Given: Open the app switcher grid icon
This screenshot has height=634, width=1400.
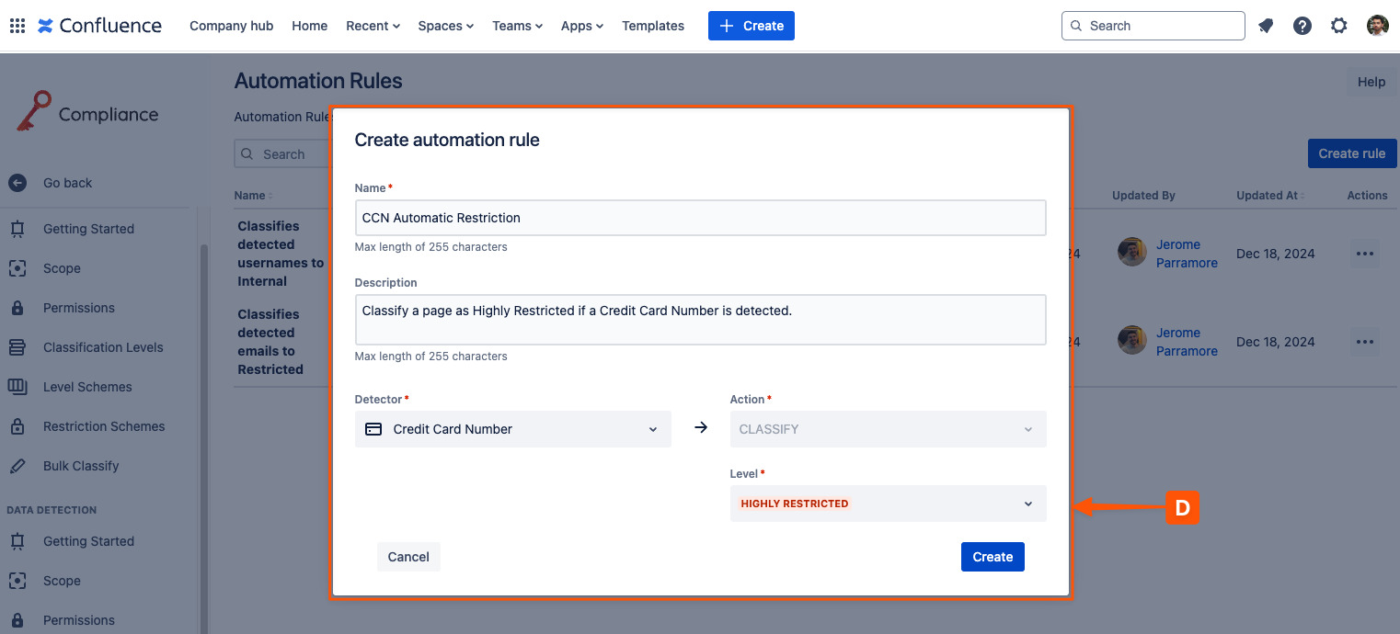Looking at the screenshot, I should pyautogui.click(x=17, y=26).
